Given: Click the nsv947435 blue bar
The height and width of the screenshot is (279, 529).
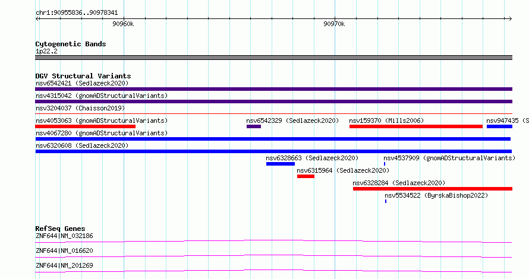Looking at the screenshot, I should 500,126.
